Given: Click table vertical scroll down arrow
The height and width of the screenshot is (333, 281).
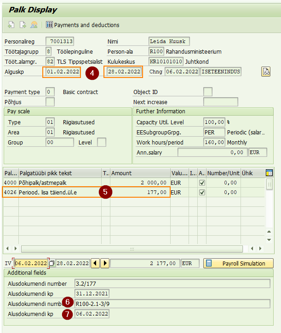Looking at the screenshot, I should (x=269, y=240).
